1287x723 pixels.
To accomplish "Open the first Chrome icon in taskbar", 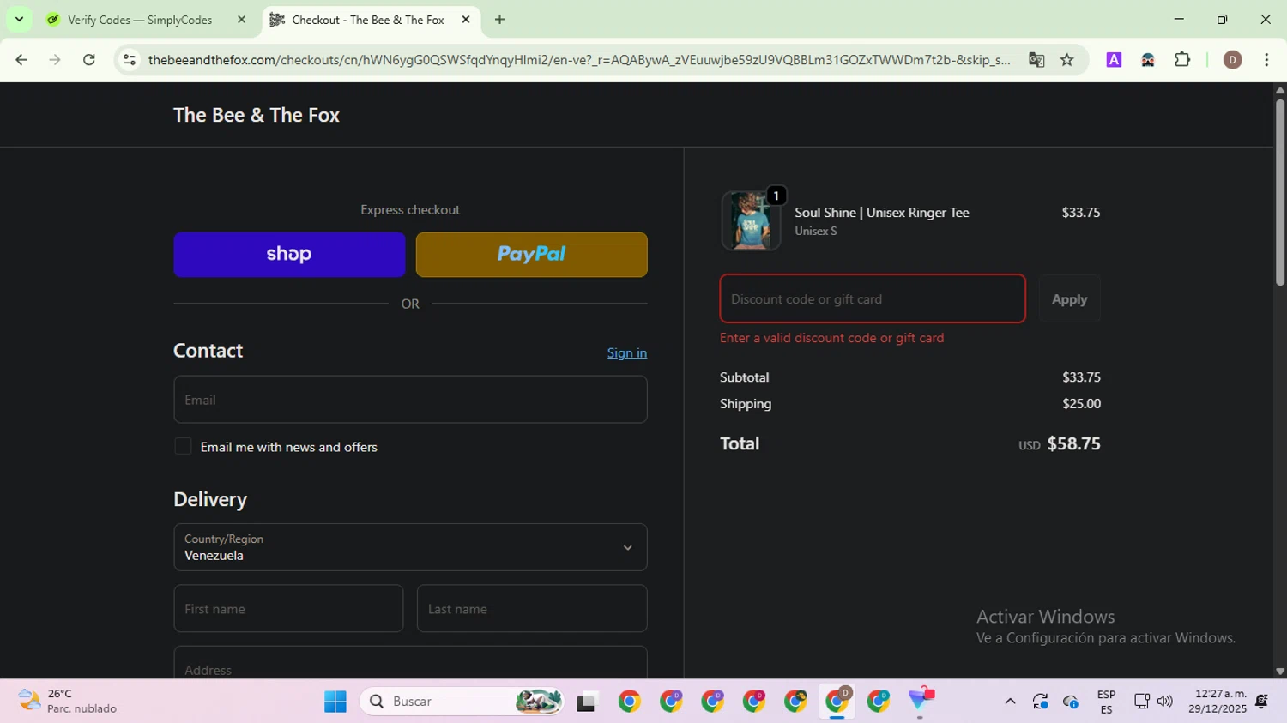I will [629, 702].
